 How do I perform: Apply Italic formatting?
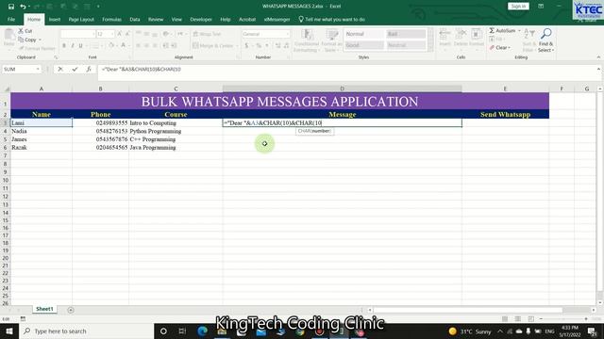pyautogui.click(x=73, y=46)
